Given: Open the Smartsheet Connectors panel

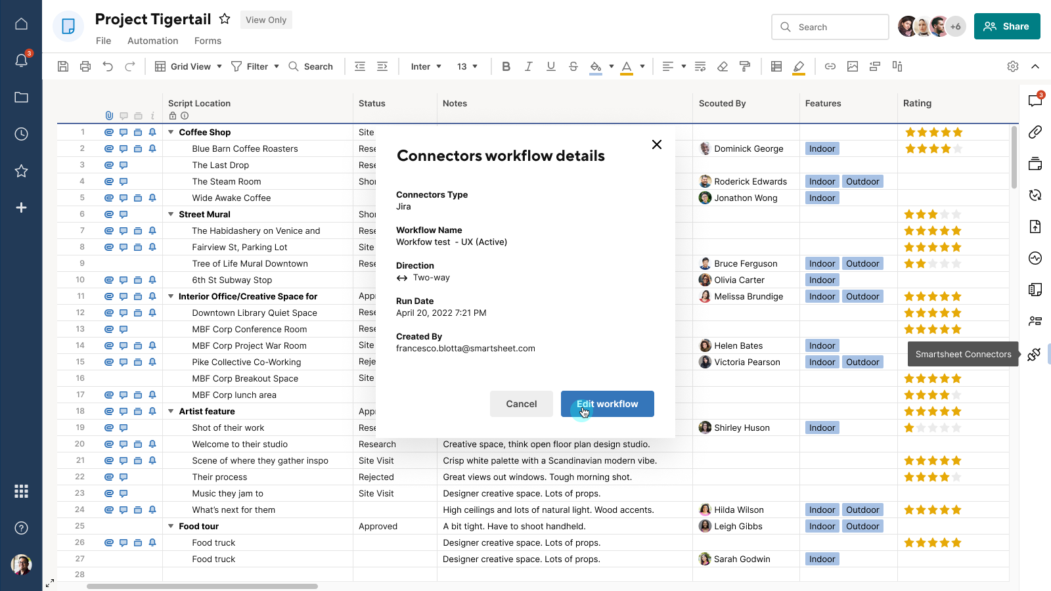Looking at the screenshot, I should pyautogui.click(x=1035, y=354).
